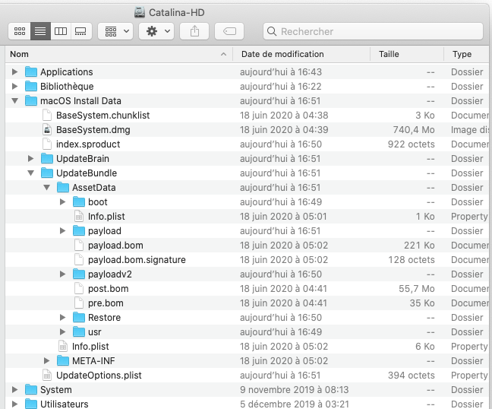Click the '9 novembre 2019 à 08:13' date

(x=295, y=390)
